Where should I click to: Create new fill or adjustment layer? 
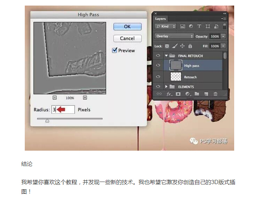coord(187,94)
